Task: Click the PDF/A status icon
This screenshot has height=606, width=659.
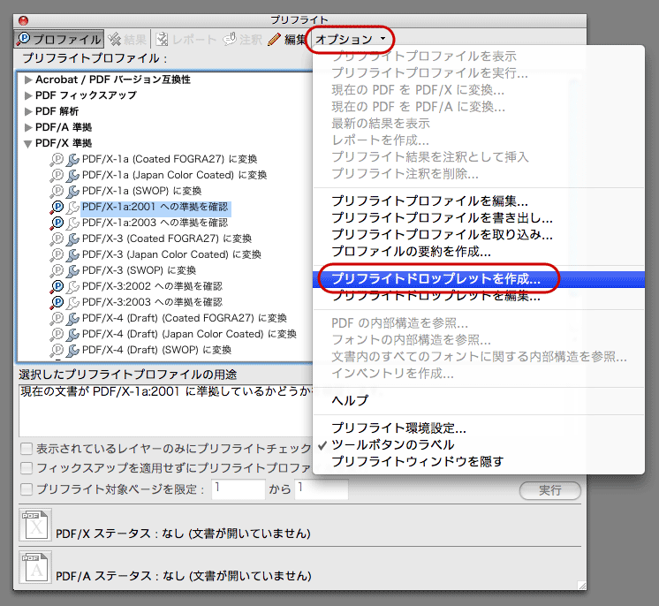Action: pyautogui.click(x=35, y=567)
